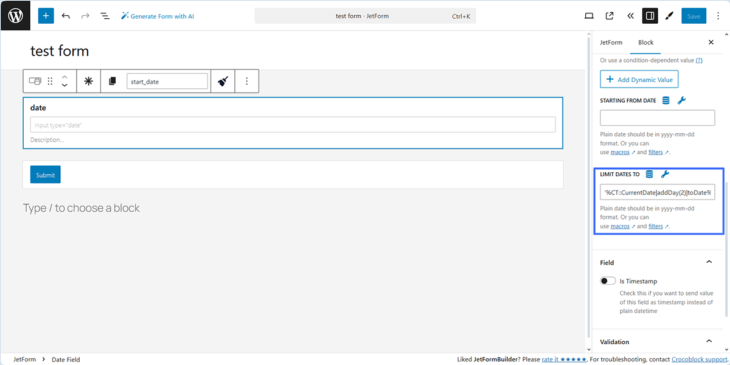Open the WordPress logo menu
The width and height of the screenshot is (730, 365).
[15, 16]
